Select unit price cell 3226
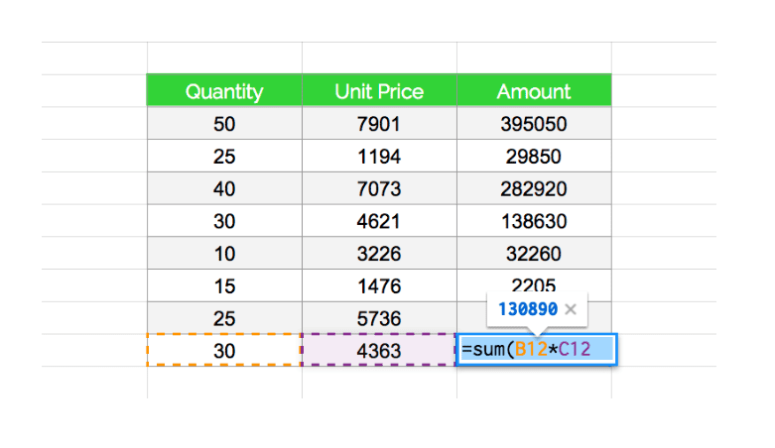This screenshot has width=775, height=448. coord(379,254)
